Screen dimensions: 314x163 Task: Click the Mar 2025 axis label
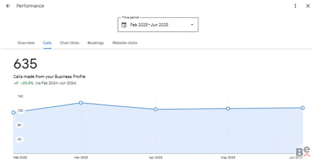tap(81, 157)
